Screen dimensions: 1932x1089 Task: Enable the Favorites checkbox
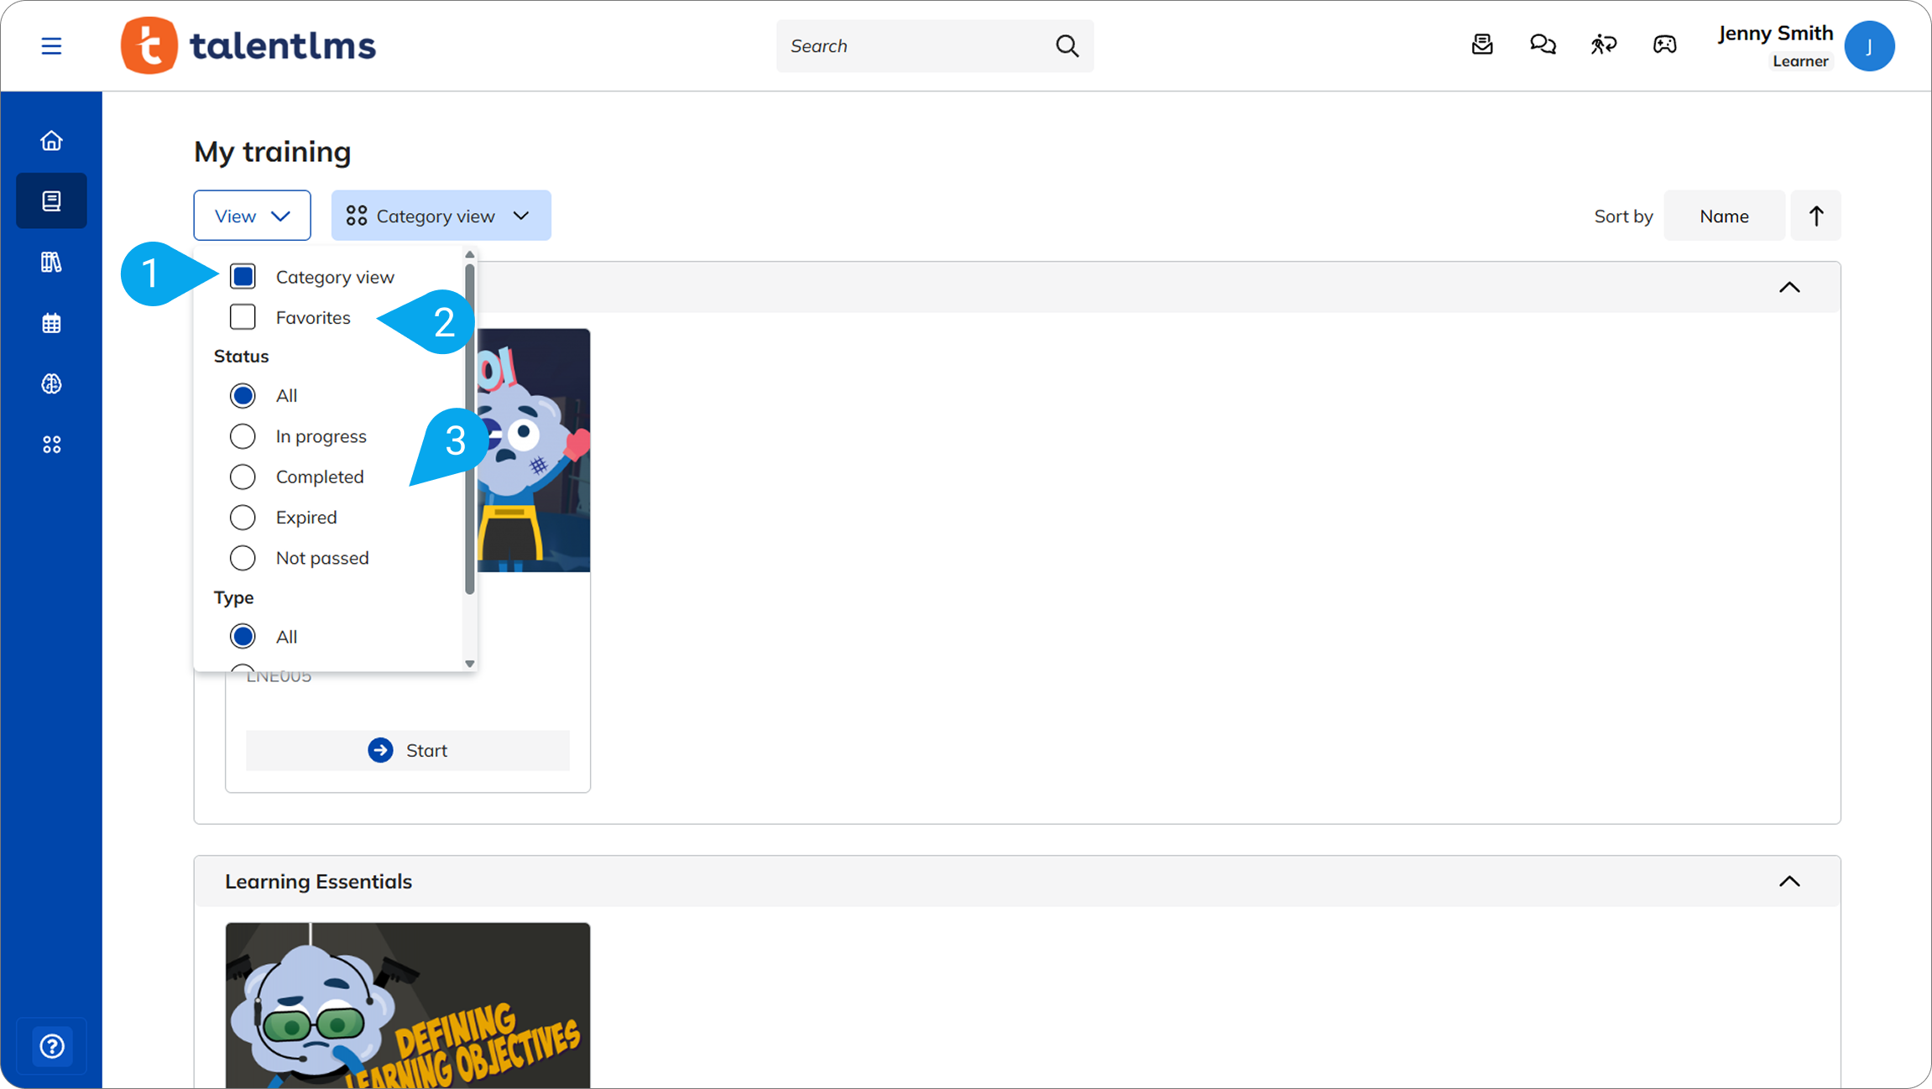(243, 317)
